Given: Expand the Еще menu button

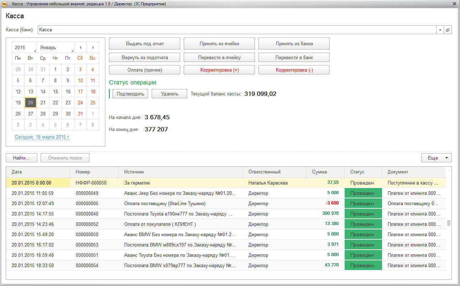Looking at the screenshot, I should pyautogui.click(x=436, y=158).
